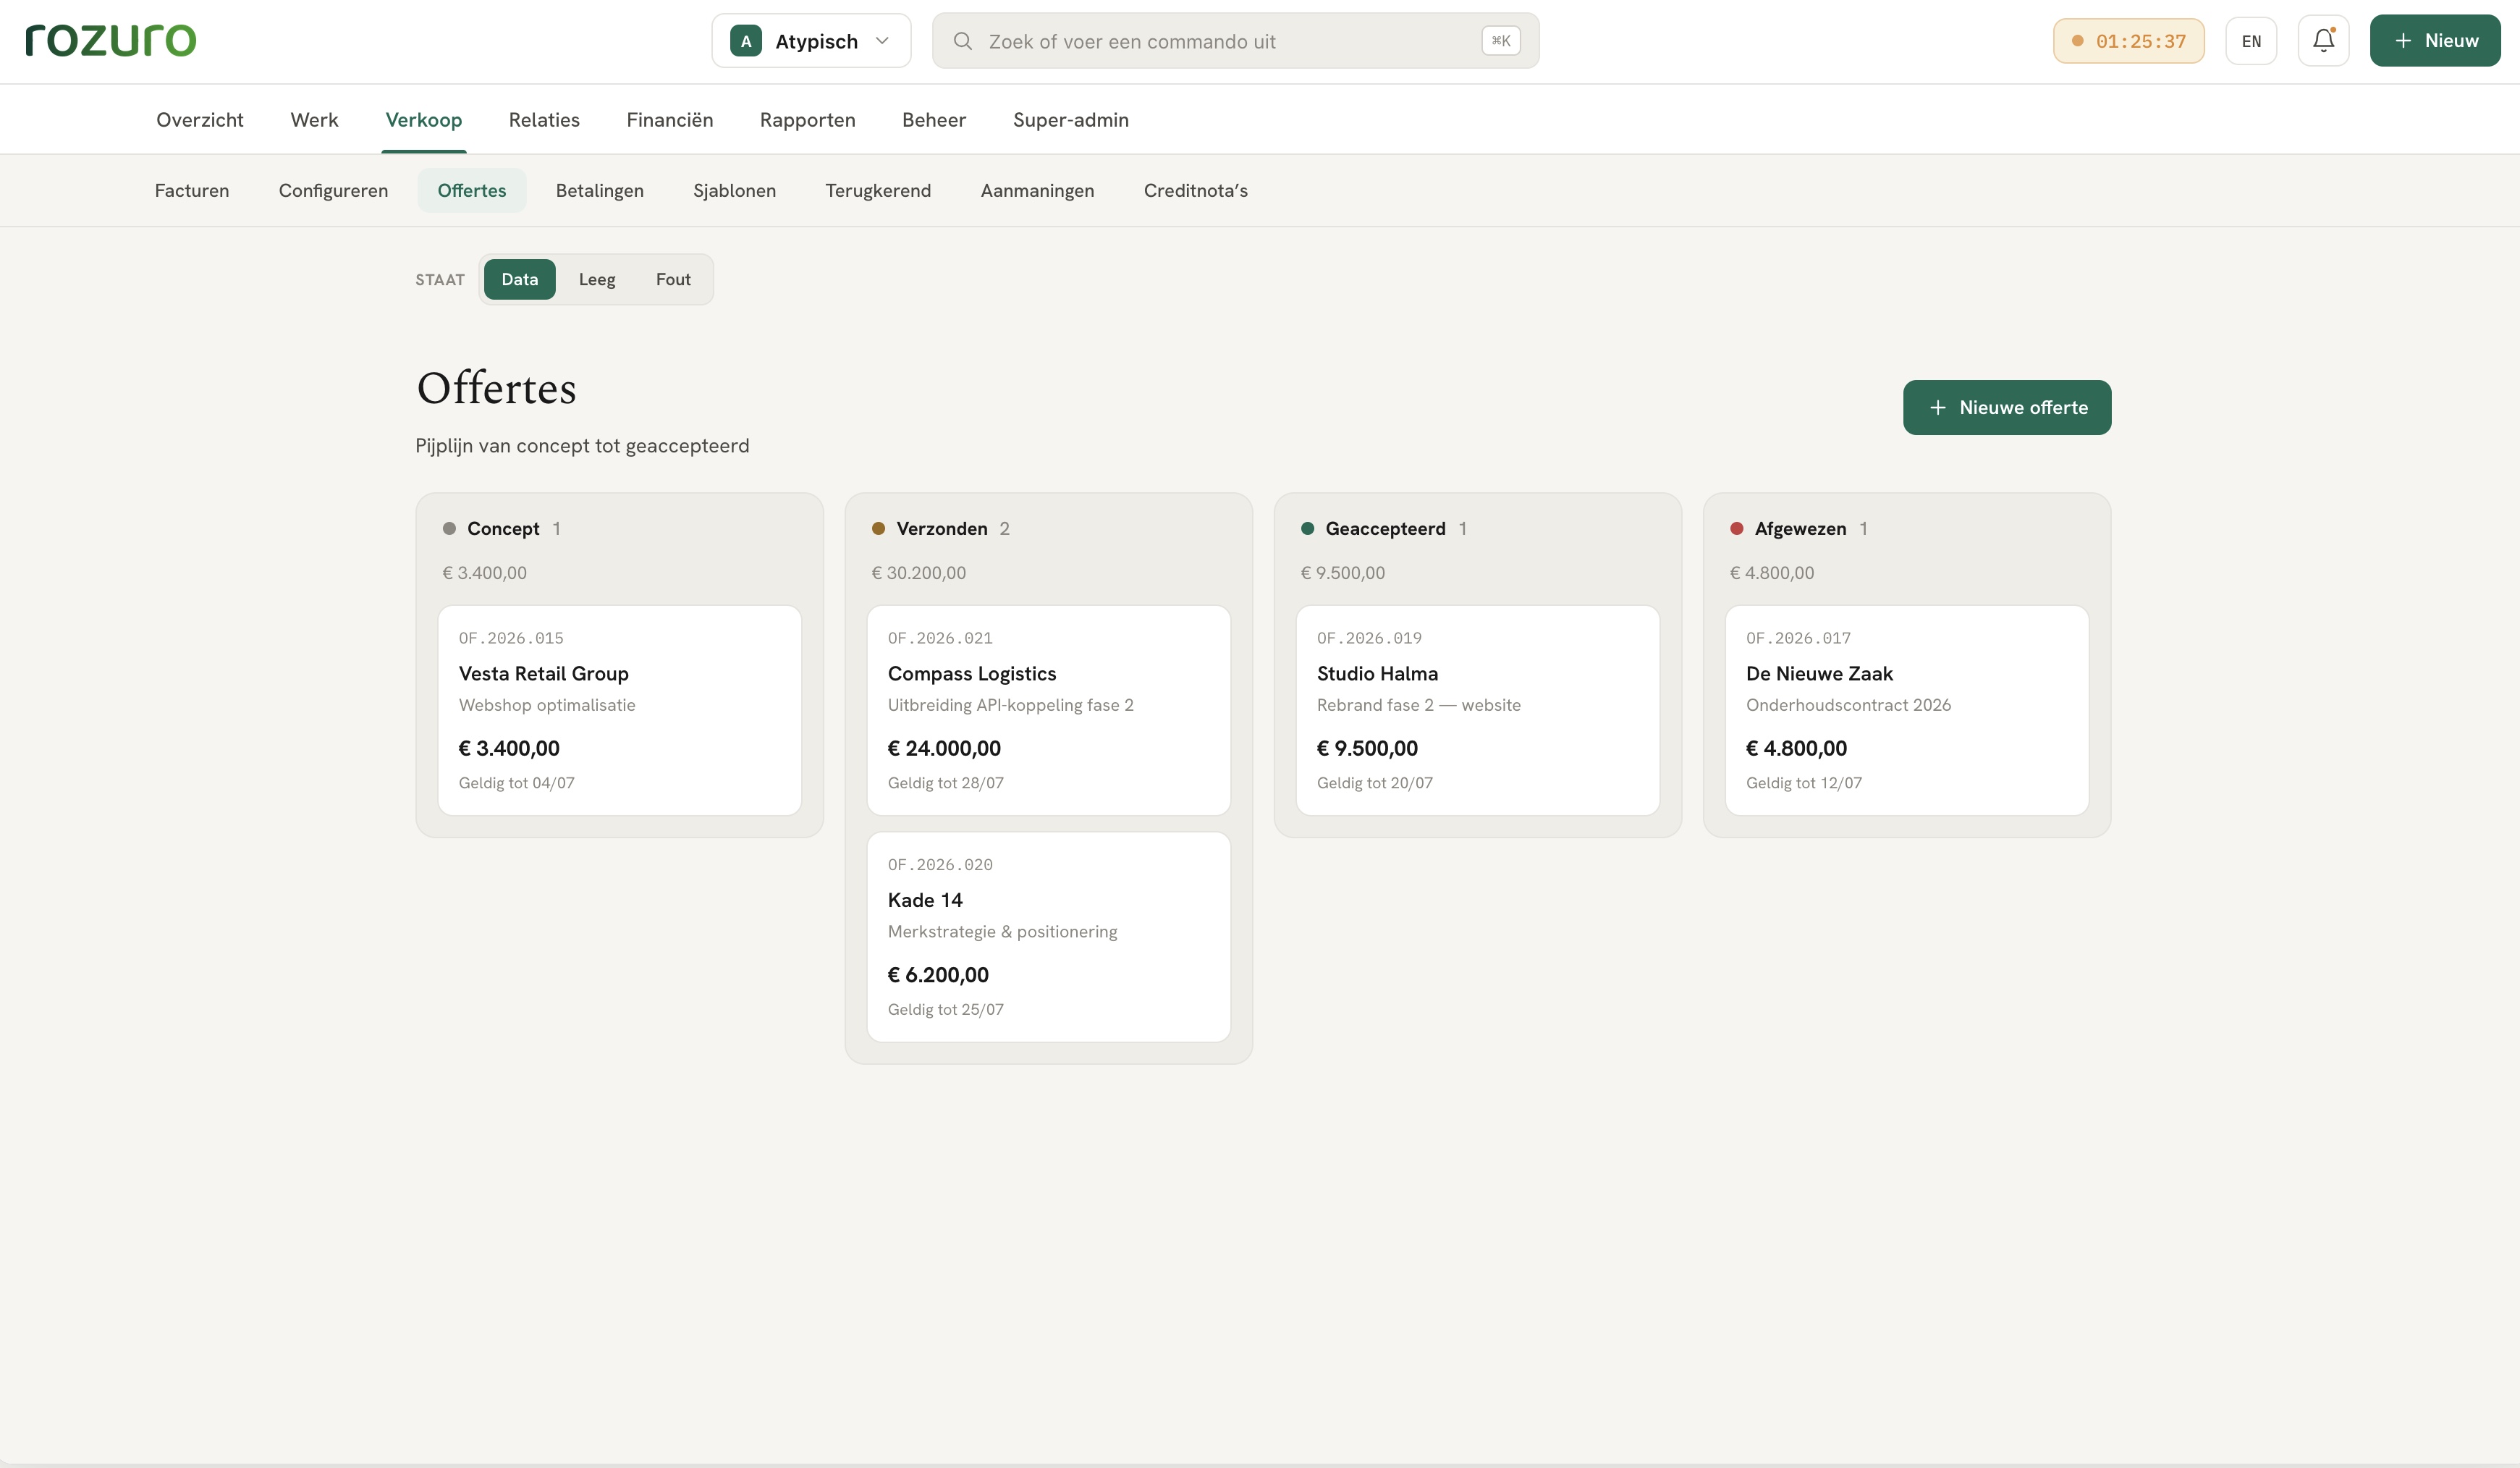
Task: Open the Beheer menu
Action: [x=934, y=120]
